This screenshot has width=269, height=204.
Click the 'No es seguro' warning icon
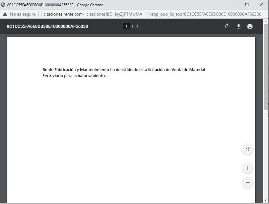pos(5,14)
